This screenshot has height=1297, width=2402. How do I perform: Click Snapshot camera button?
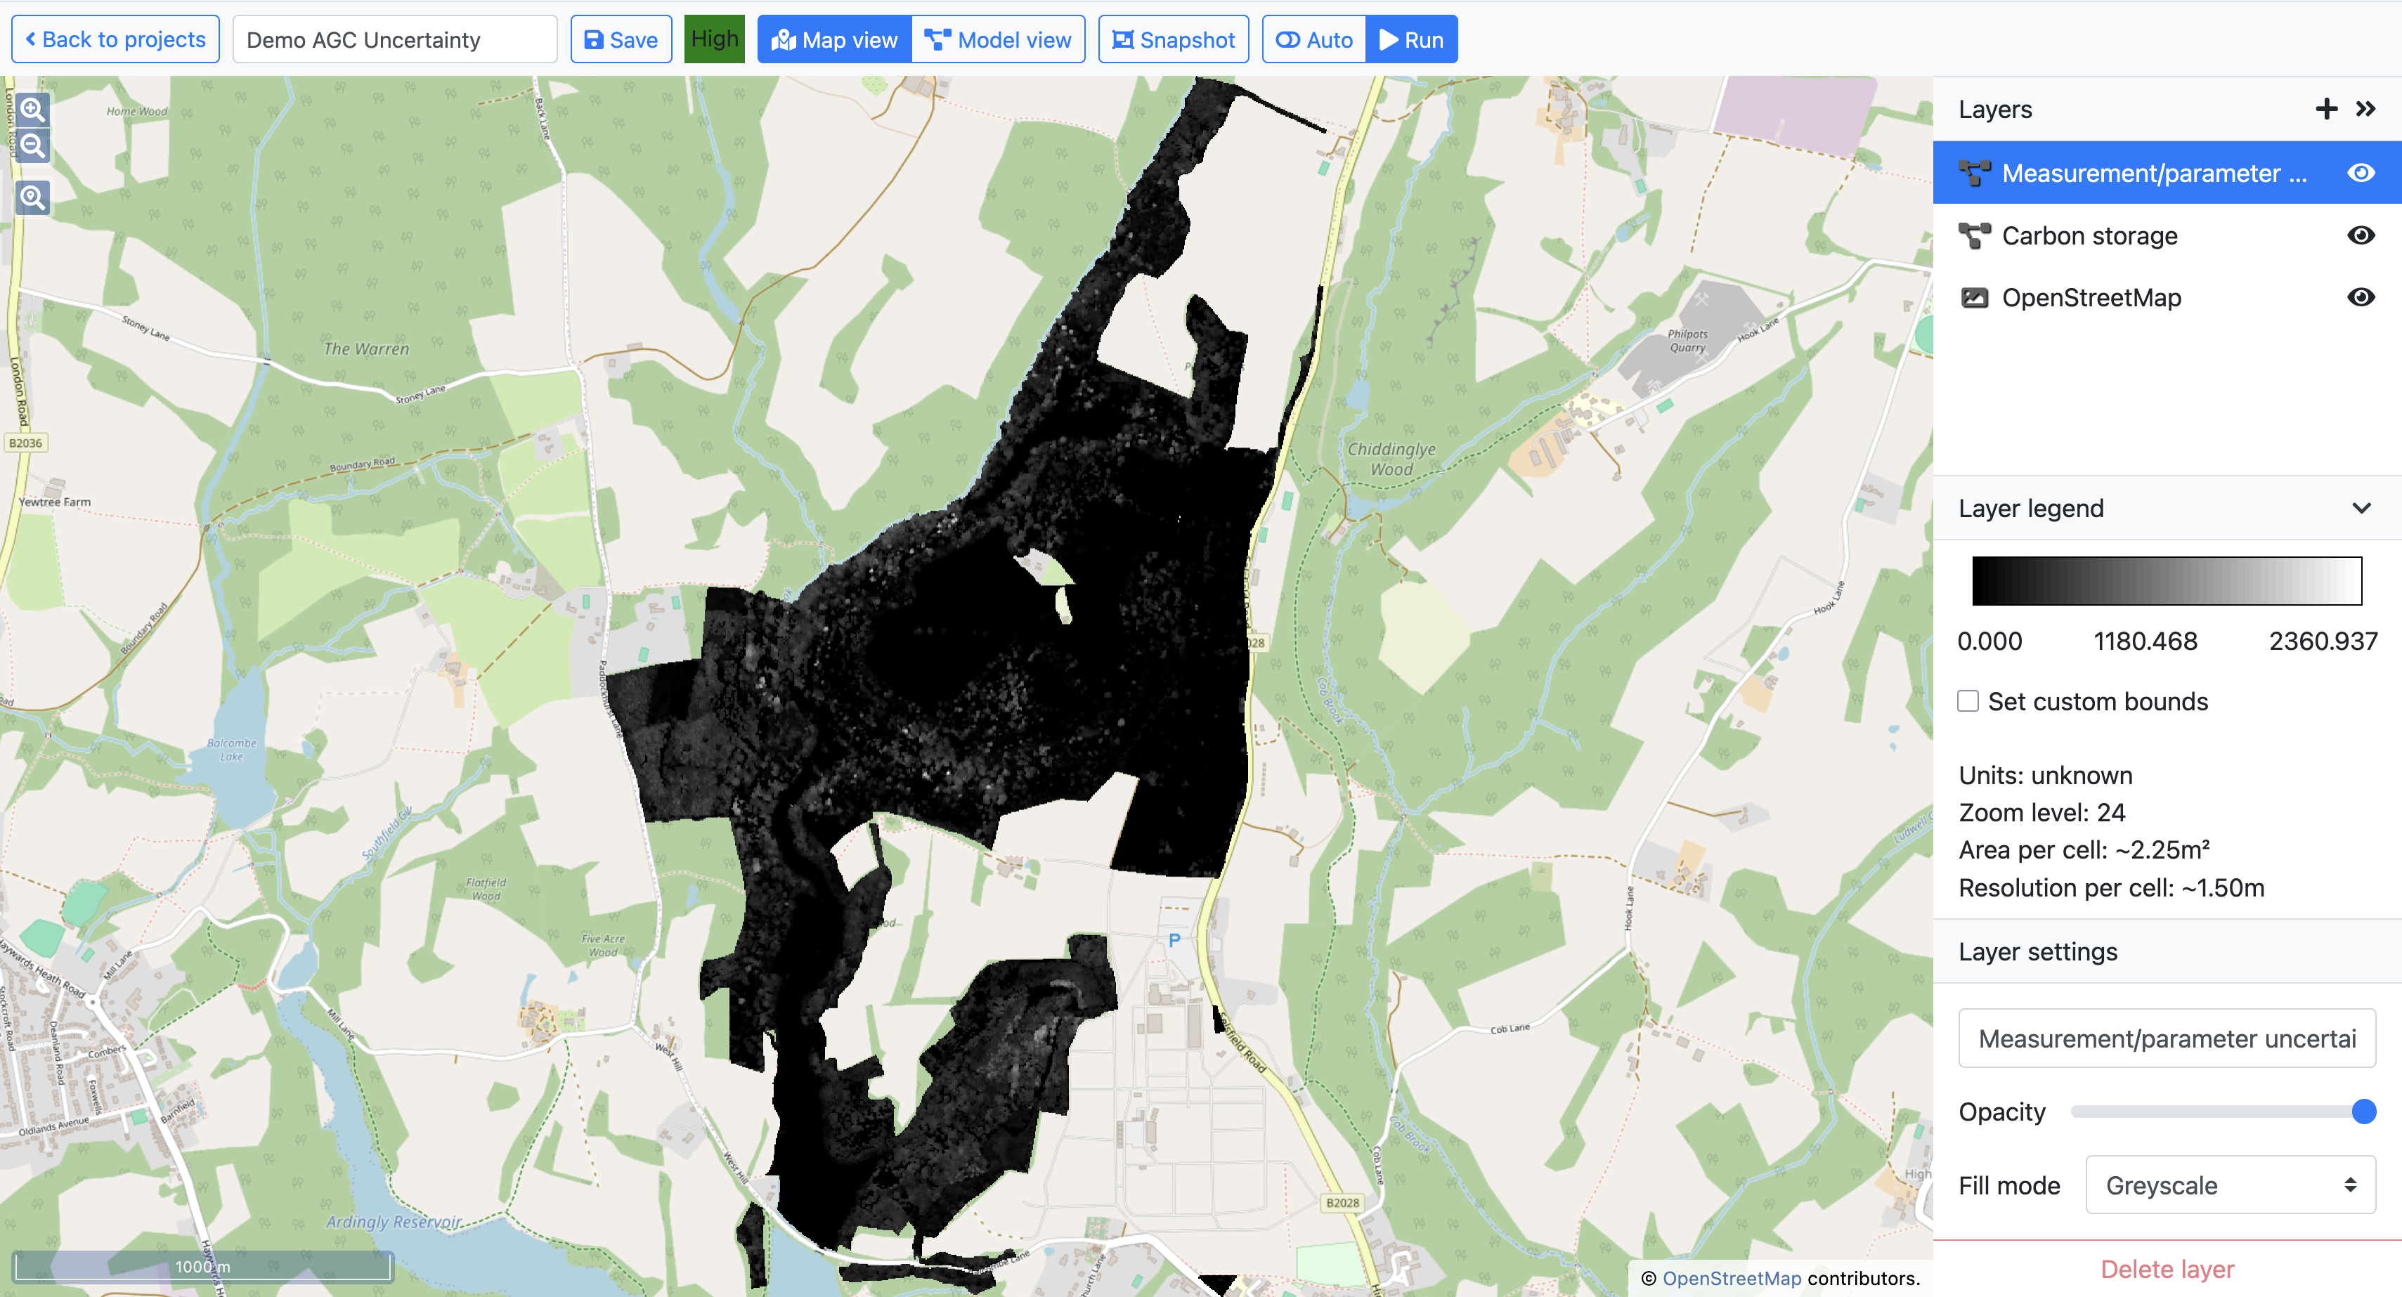coord(1173,40)
